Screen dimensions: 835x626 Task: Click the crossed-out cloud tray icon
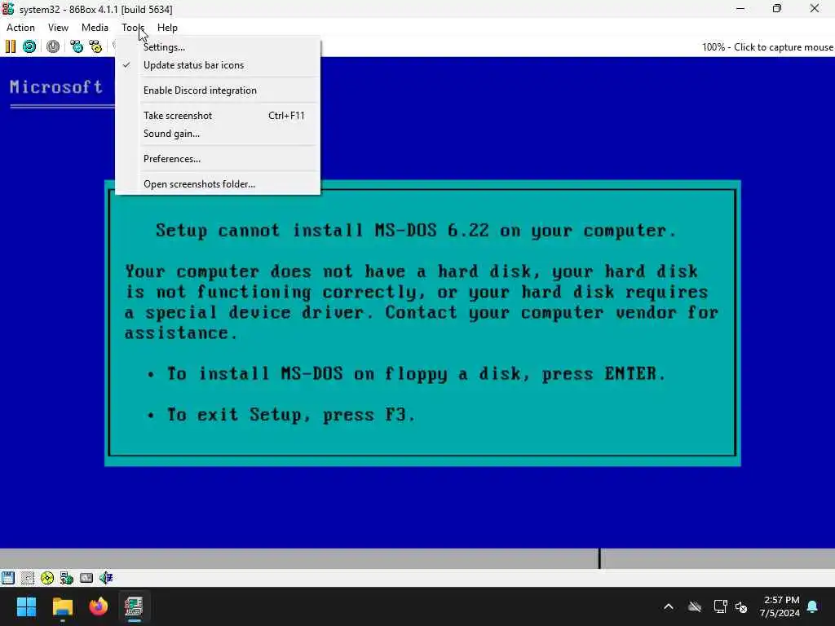pyautogui.click(x=695, y=606)
